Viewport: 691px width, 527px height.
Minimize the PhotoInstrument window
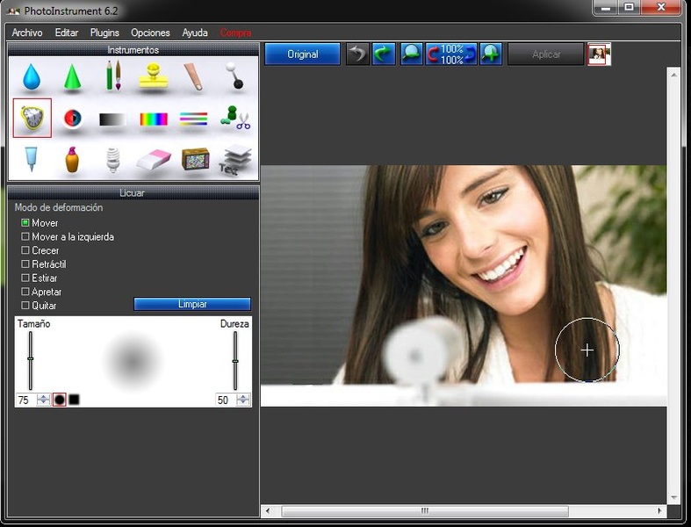pos(606,7)
